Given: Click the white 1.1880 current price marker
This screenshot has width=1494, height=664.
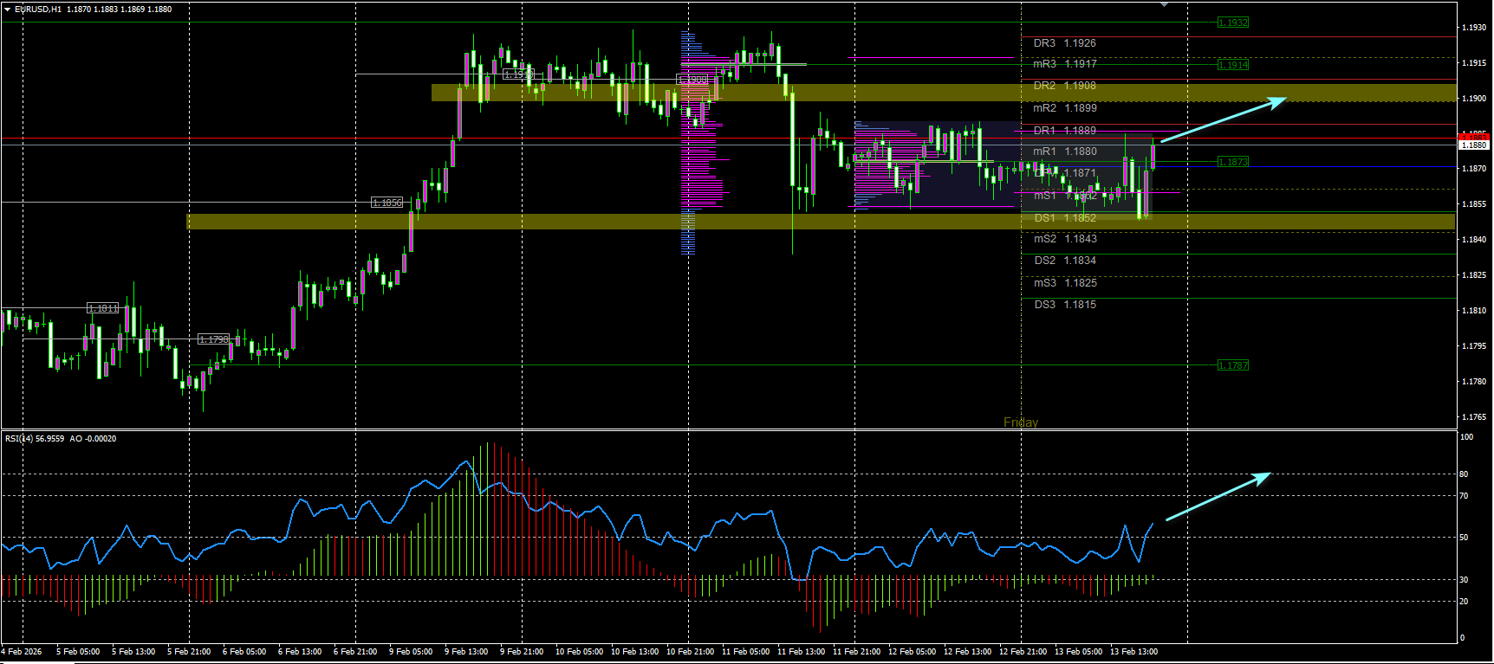Looking at the screenshot, I should pos(1474,145).
